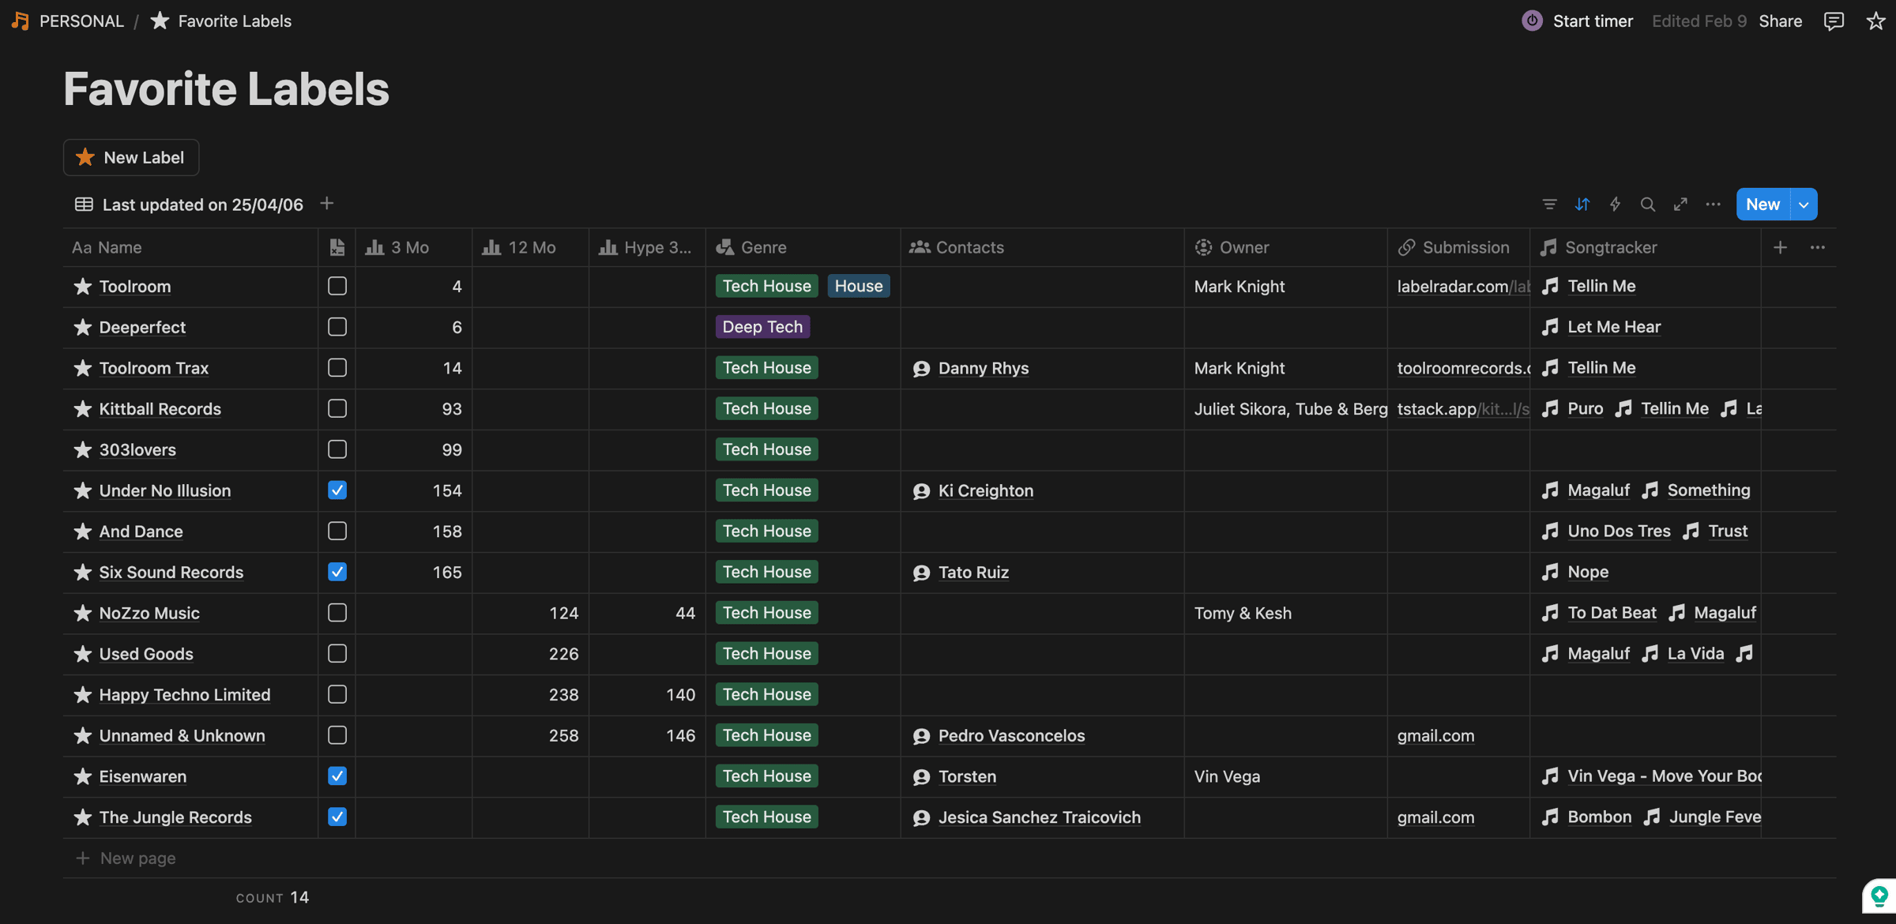Check the Happy Techno Limited checkbox
Image resolution: width=1896 pixels, height=924 pixels.
click(337, 695)
